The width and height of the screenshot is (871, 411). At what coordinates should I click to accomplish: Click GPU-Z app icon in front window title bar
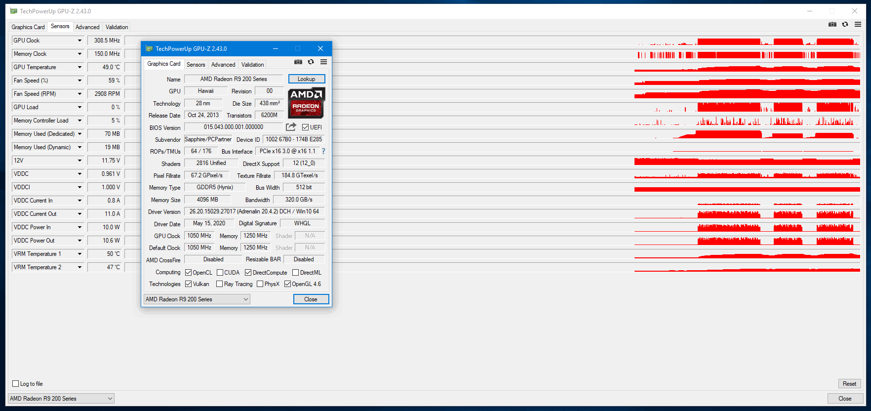tap(149, 48)
